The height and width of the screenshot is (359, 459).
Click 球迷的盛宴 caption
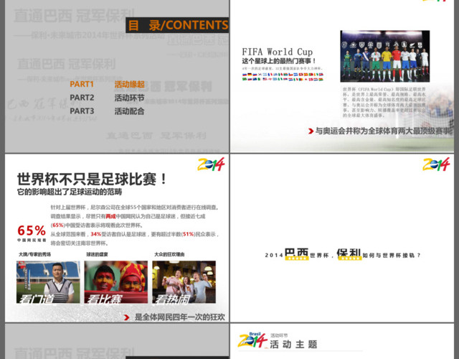point(98,254)
